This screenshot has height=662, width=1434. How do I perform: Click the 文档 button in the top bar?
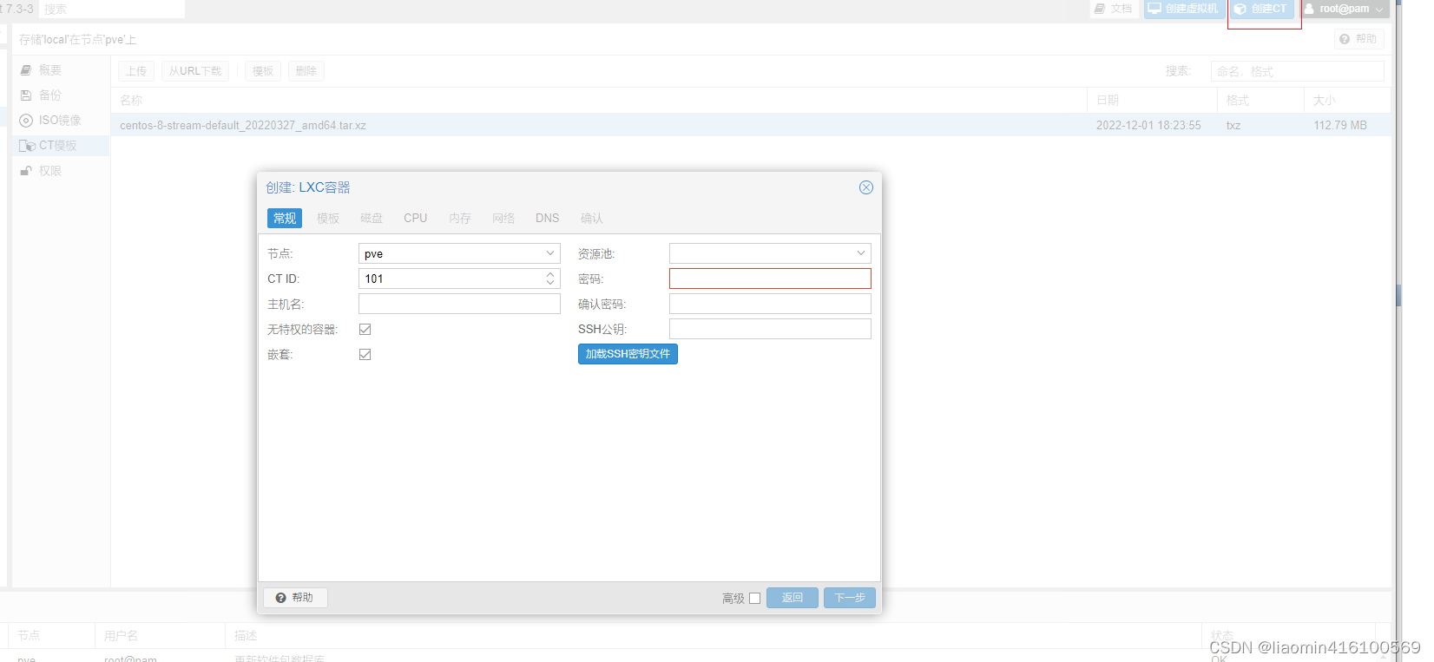click(1114, 9)
